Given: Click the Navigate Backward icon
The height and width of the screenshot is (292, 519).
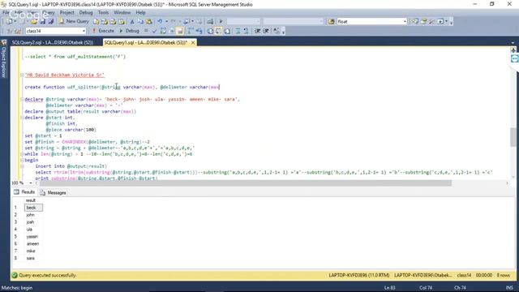Looking at the screenshot, I should pos(187,22).
